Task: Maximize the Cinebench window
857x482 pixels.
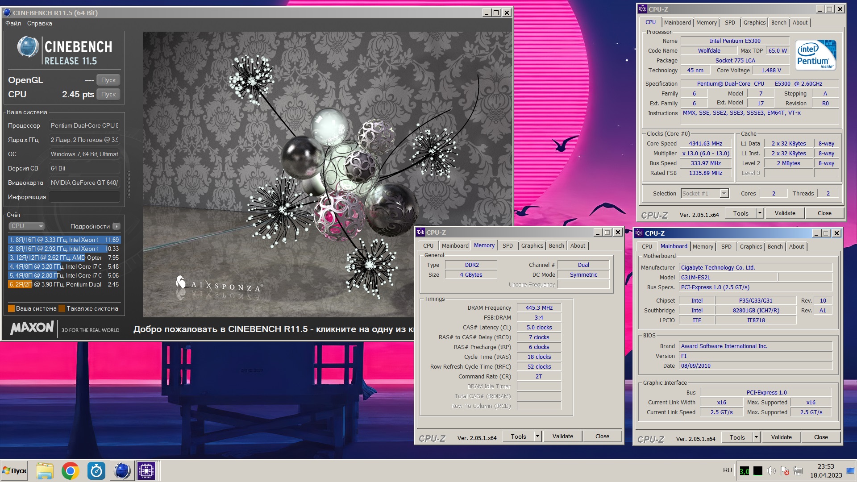Action: coord(496,12)
